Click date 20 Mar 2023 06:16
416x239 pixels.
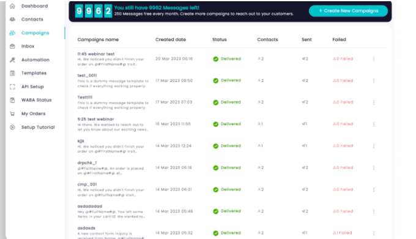(174, 59)
